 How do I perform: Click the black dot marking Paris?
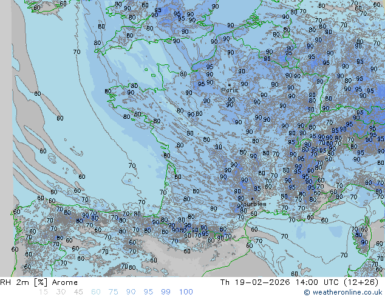(x=230, y=85)
